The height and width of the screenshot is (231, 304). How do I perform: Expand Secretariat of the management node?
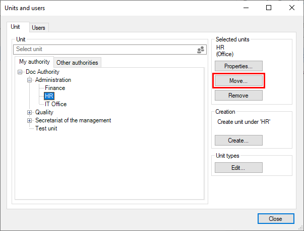click(30, 120)
